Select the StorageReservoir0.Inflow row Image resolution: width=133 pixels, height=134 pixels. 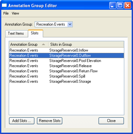pyautogui.click(x=66, y=50)
